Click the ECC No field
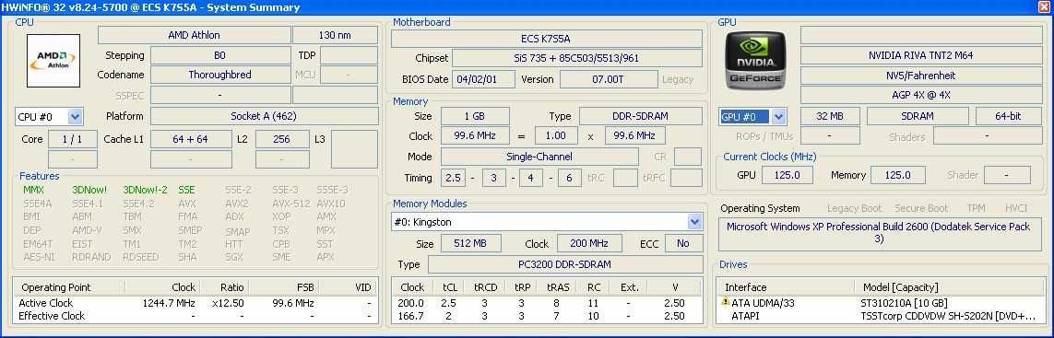Viewport: 1054px width, 338px height. 683,243
